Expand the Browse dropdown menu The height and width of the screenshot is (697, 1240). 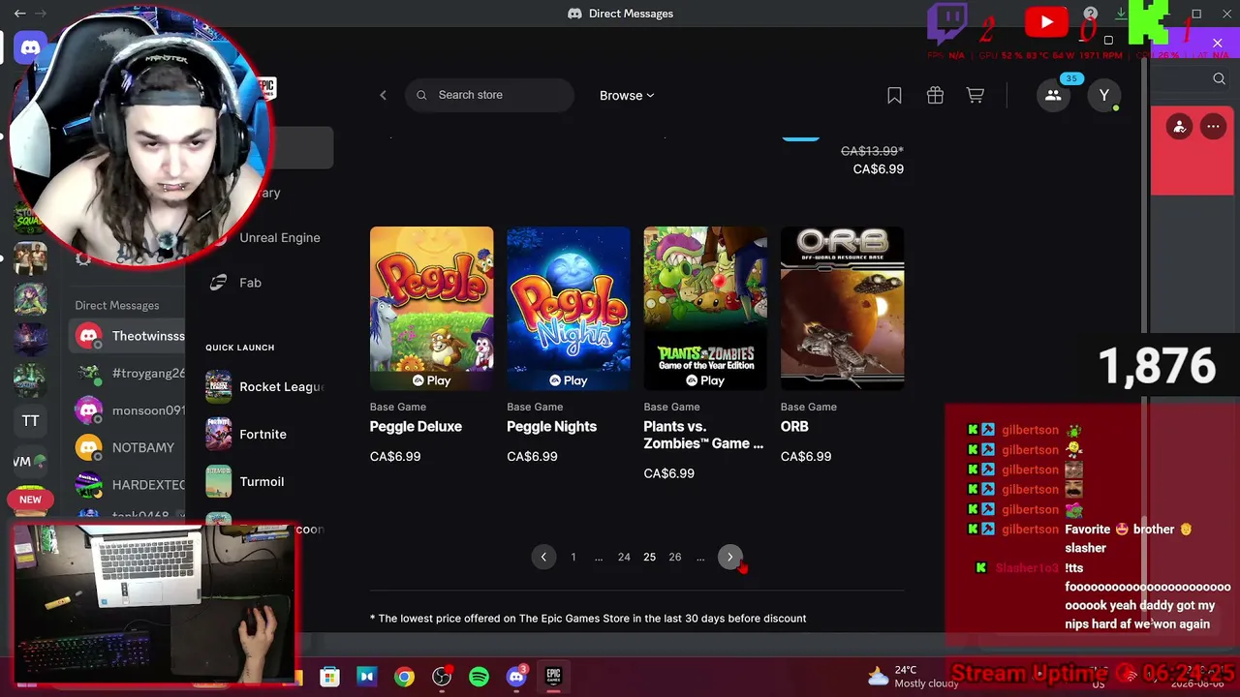(627, 95)
